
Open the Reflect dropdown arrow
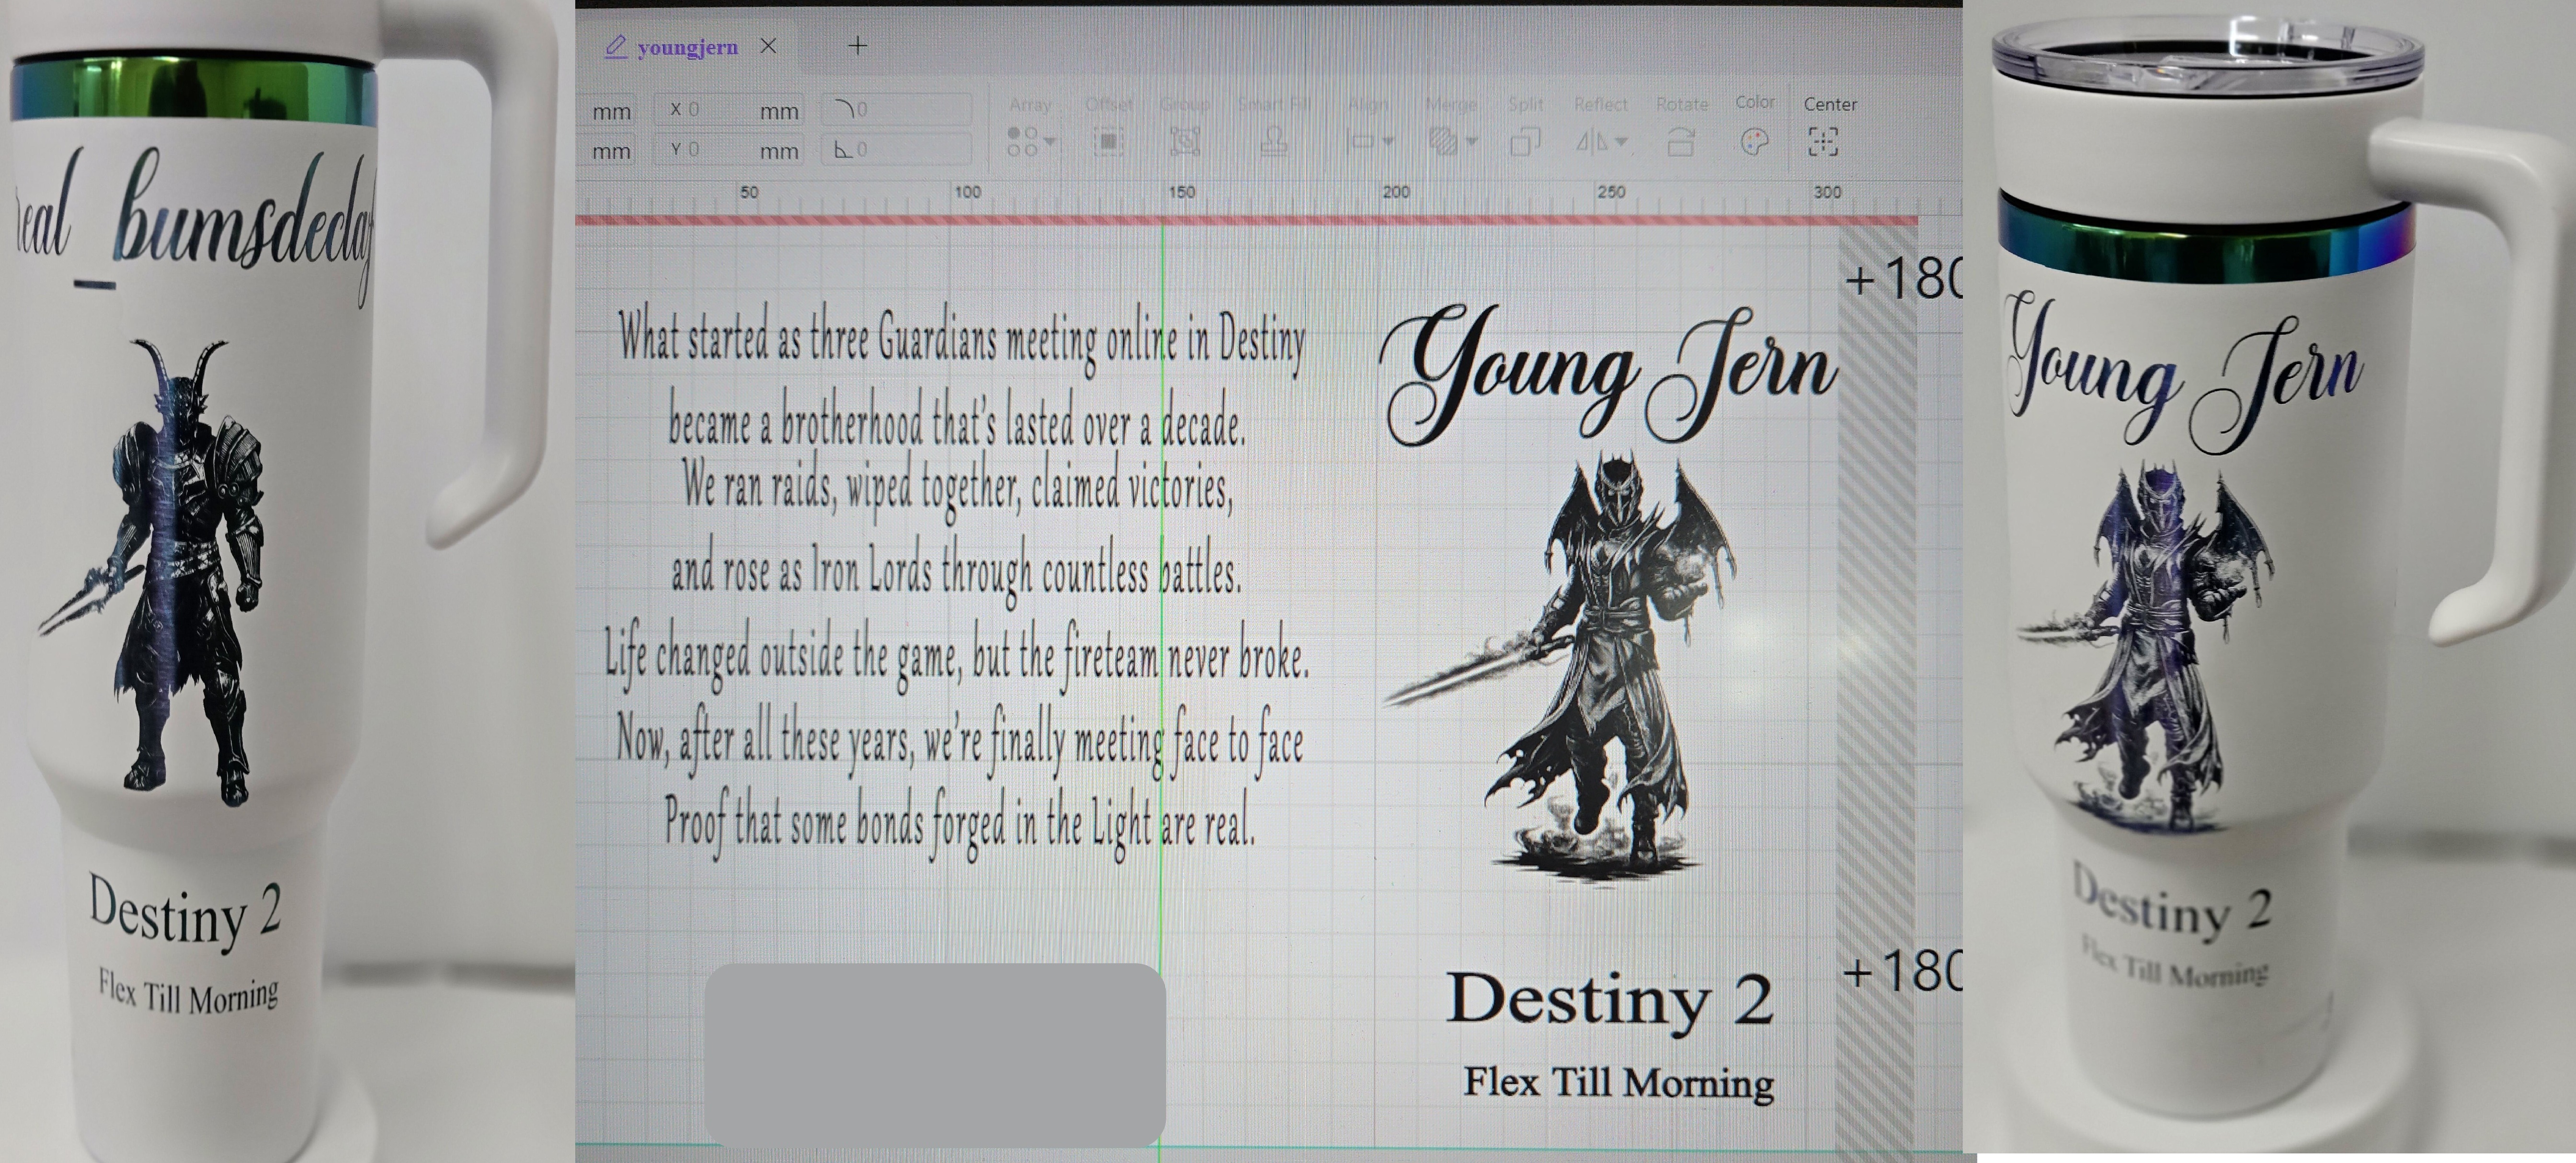1621,142
